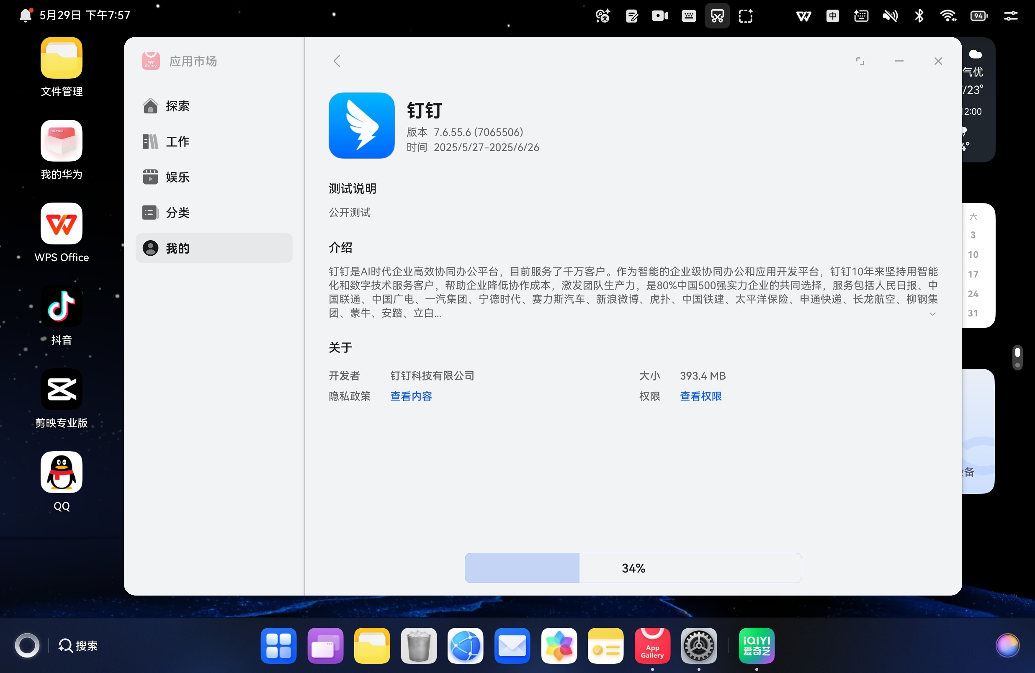Click the size value 393.4 MB
Viewport: 1035px width, 673px height.
[x=703, y=375]
